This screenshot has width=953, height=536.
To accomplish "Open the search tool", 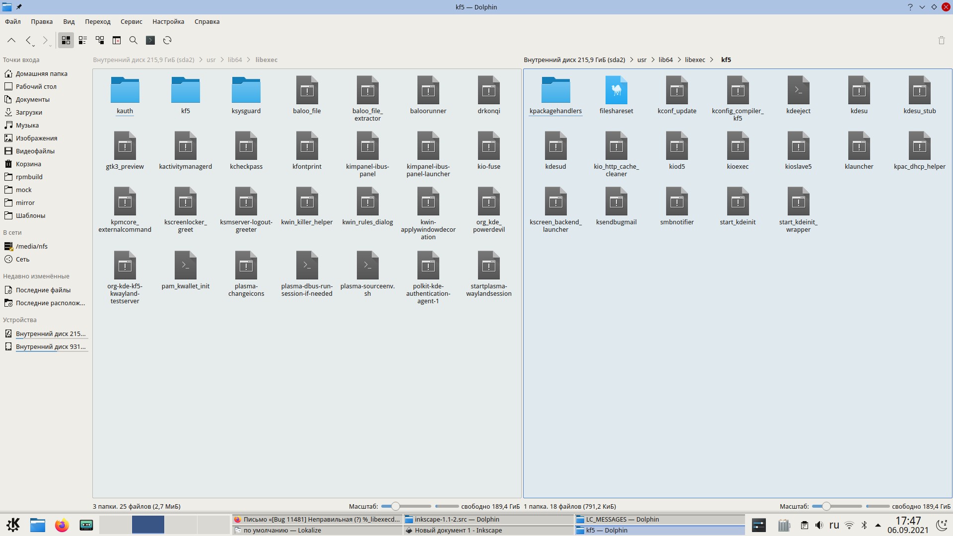I will point(133,40).
